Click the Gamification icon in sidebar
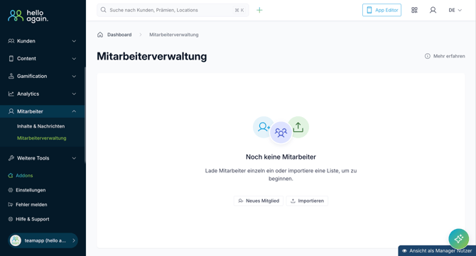Image resolution: width=476 pixels, height=256 pixels. tap(11, 76)
